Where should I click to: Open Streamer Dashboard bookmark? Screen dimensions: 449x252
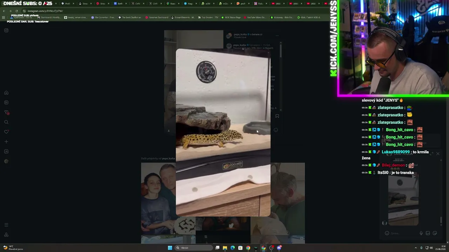157,17
